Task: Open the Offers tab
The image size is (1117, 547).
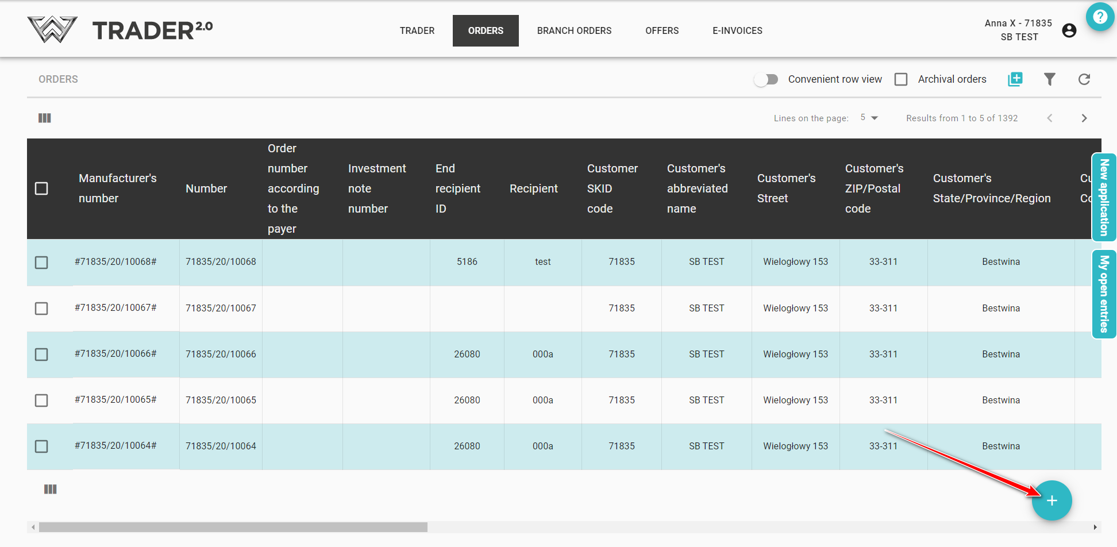Action: pyautogui.click(x=662, y=30)
